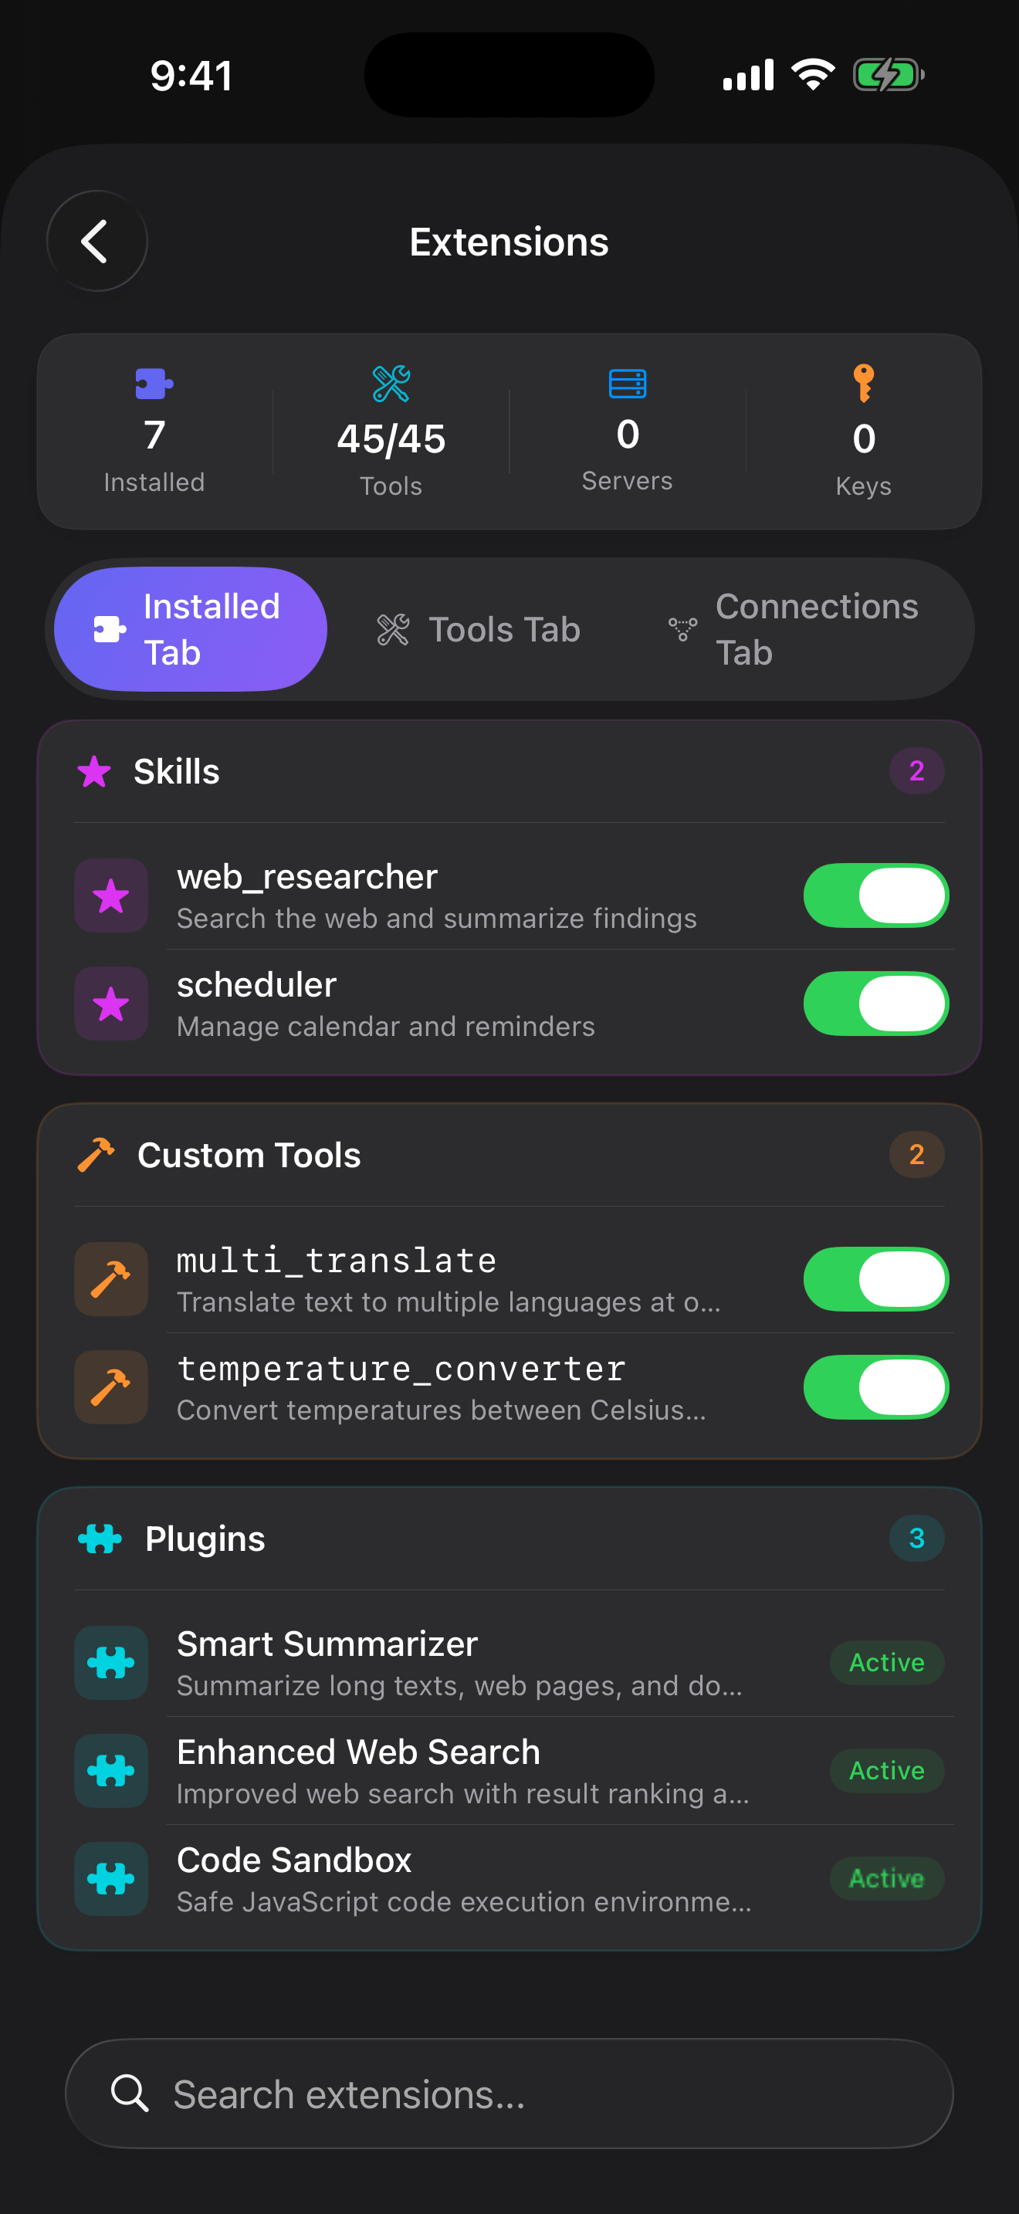
Task: Tap the Code Sandbox plugin icon
Action: (111, 1879)
